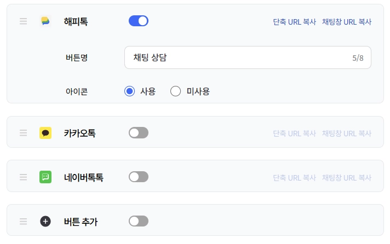Click the 카카오톡 yellow chat icon
Image resolution: width=390 pixels, height=244 pixels.
pyautogui.click(x=45, y=133)
